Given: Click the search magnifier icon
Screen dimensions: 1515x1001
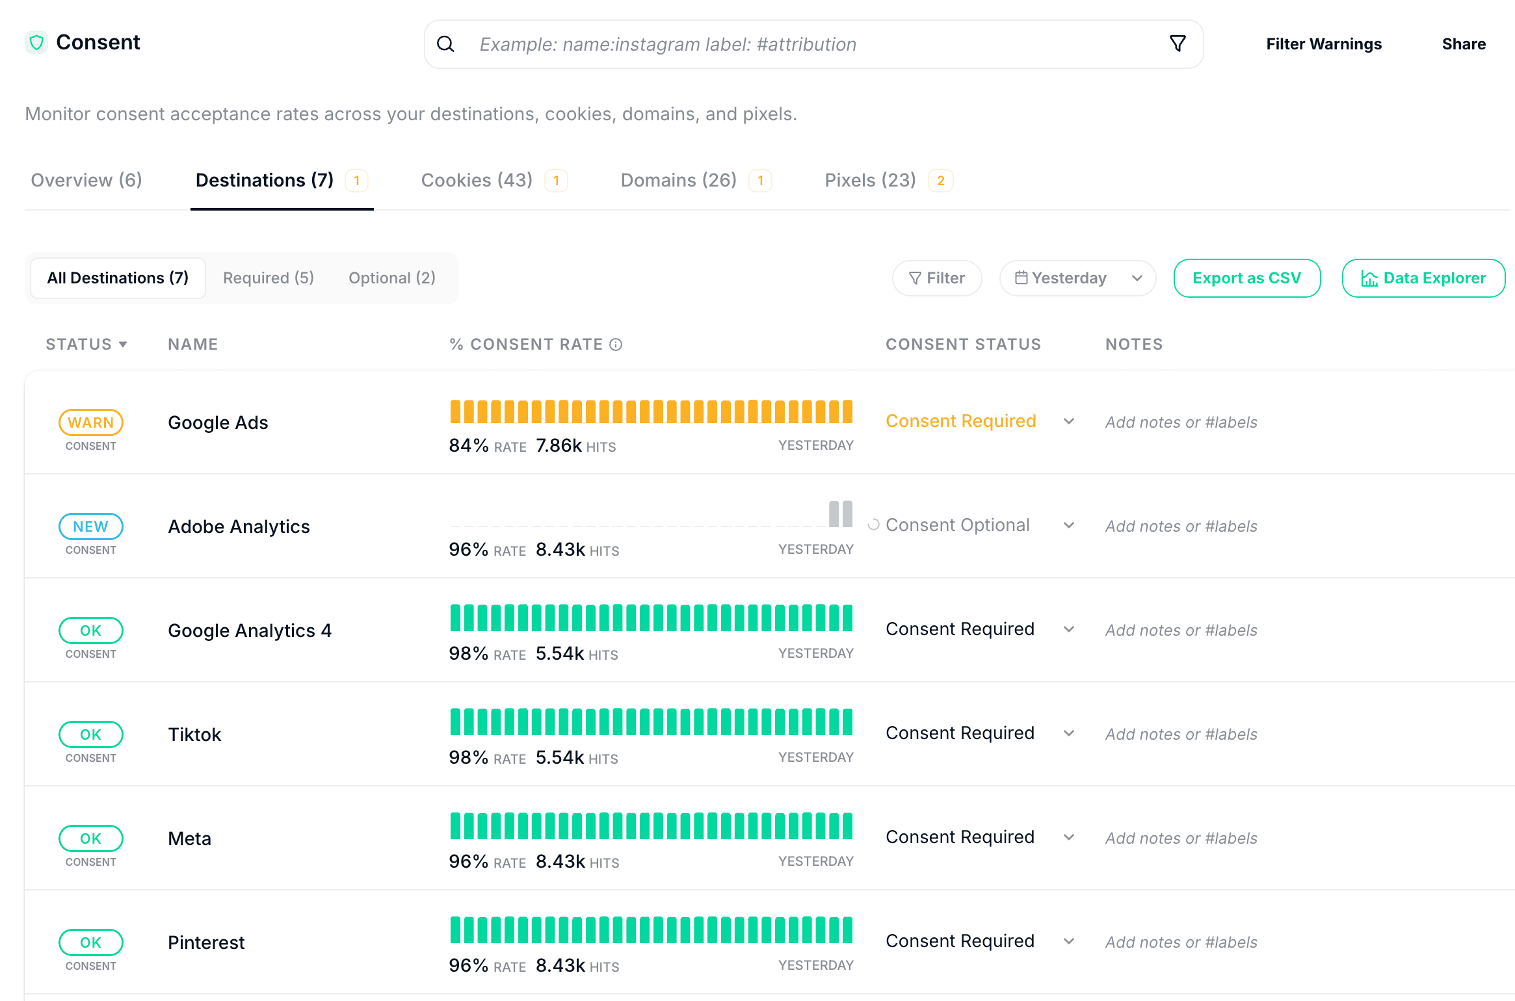Looking at the screenshot, I should coord(445,44).
